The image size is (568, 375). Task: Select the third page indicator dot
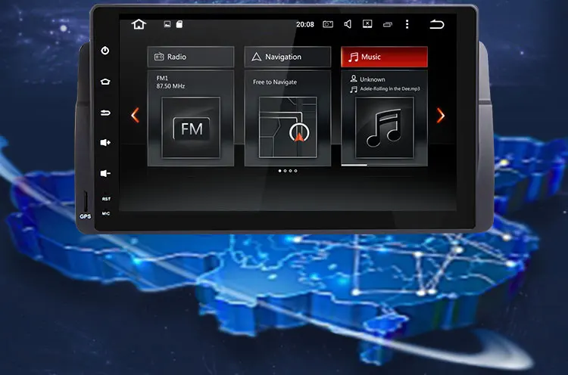(x=290, y=171)
